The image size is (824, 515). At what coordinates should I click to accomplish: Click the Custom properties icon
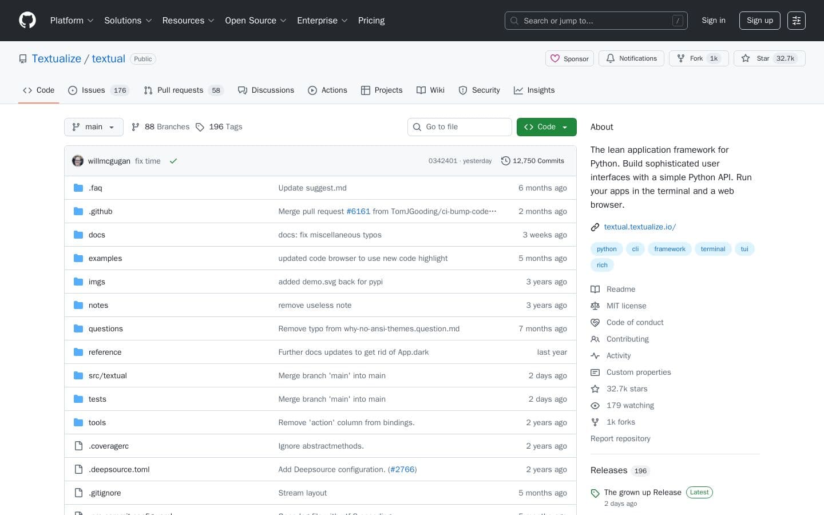[x=595, y=372]
